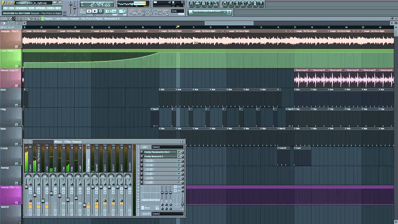The width and height of the screenshot is (398, 224).
Task: Open the CHANNELS menu
Action: pos(21,8)
